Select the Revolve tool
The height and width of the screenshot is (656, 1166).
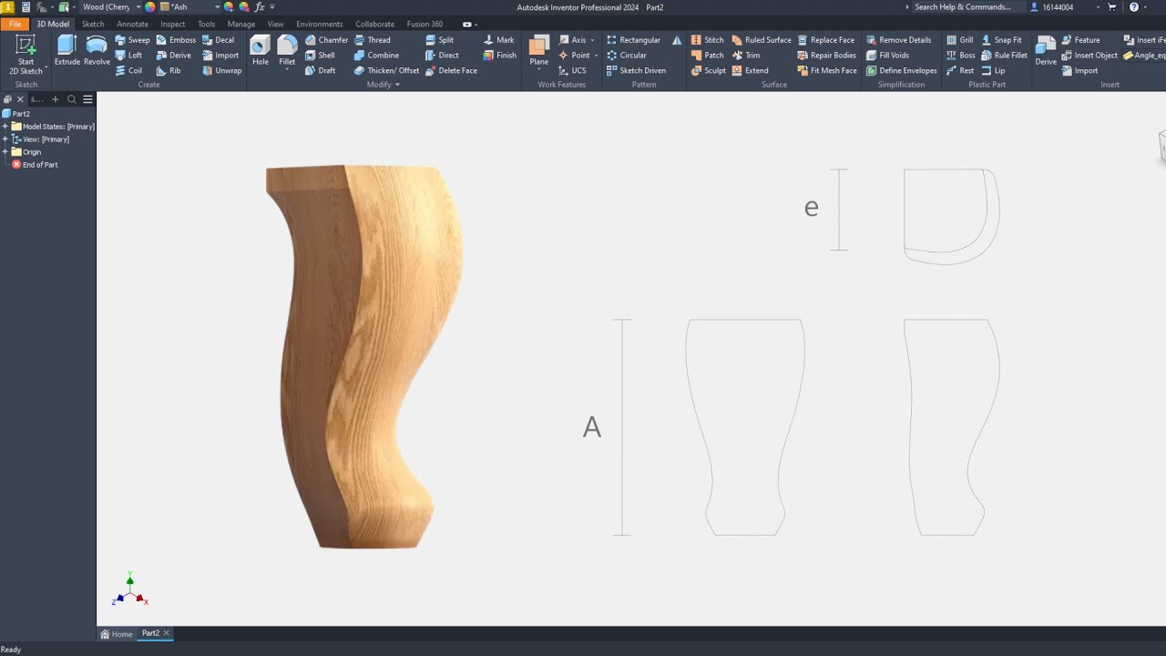[97, 51]
